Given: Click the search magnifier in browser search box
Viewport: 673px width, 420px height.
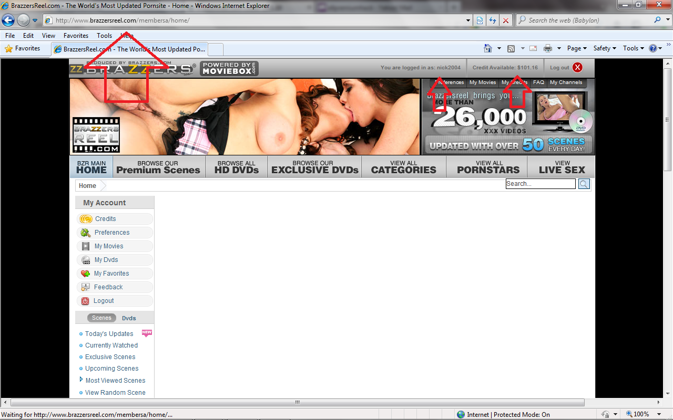Looking at the screenshot, I should tap(657, 20).
